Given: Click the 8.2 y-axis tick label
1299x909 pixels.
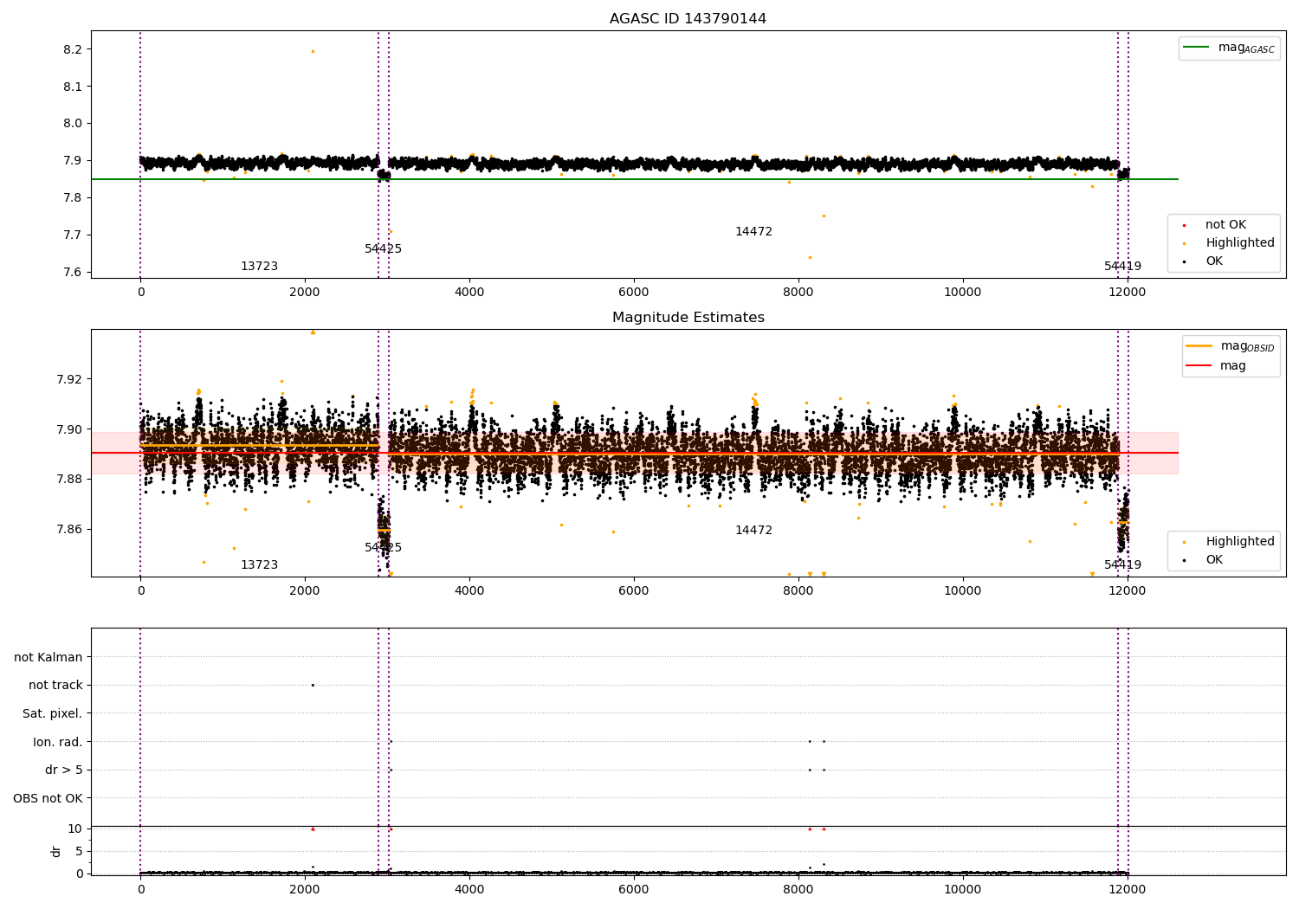Looking at the screenshot, I should pos(74,50).
